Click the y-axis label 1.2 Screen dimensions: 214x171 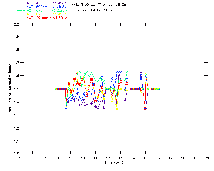click(x=16, y=128)
